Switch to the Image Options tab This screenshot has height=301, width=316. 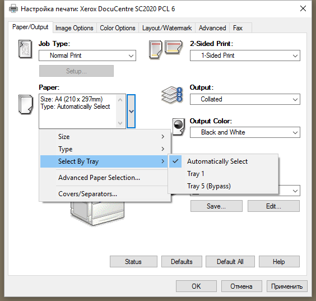(x=75, y=28)
